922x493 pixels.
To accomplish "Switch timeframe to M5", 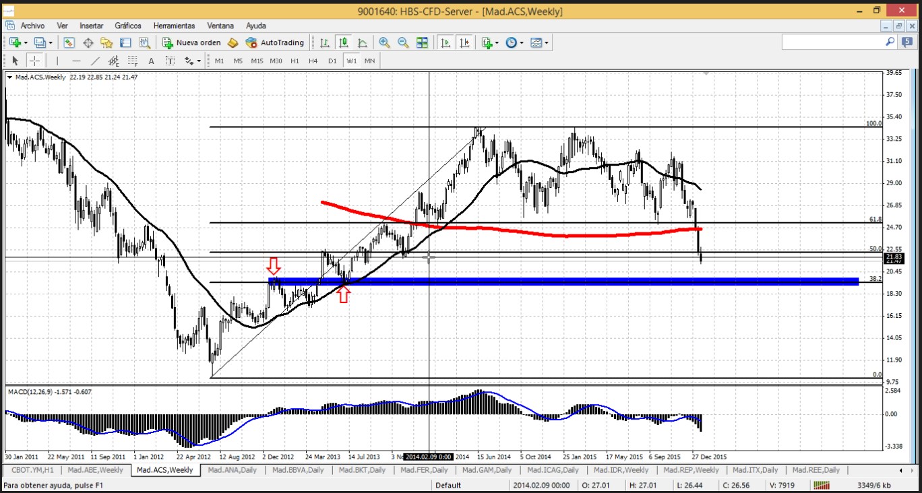I will pyautogui.click(x=238, y=61).
